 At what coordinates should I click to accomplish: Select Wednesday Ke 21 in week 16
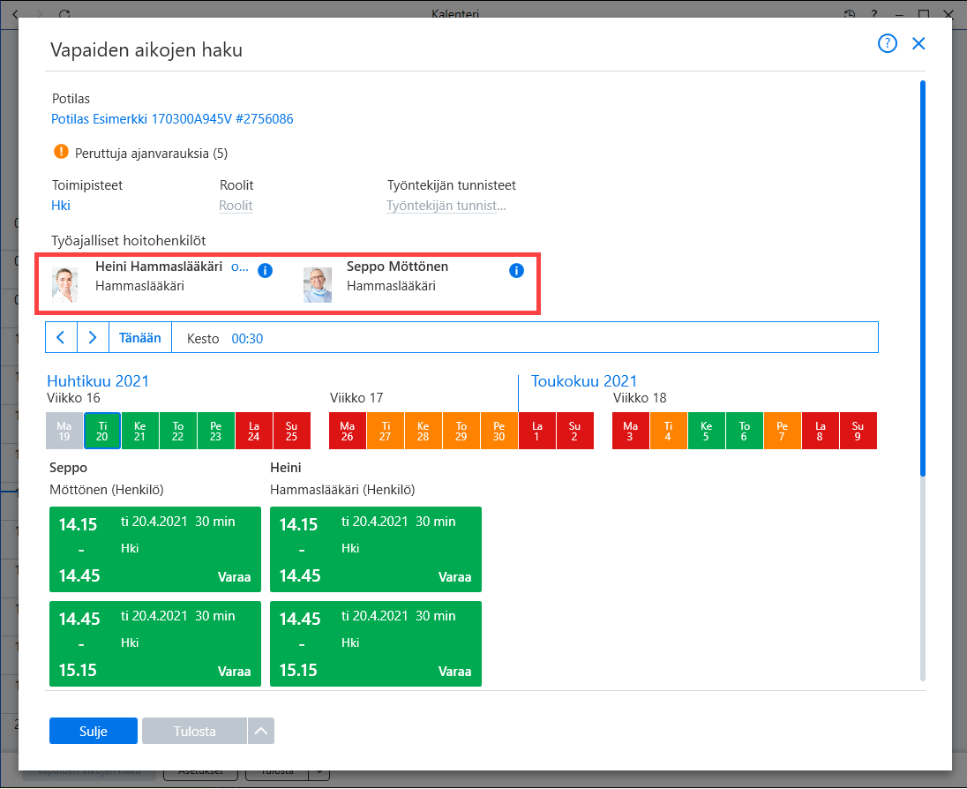pyautogui.click(x=140, y=431)
